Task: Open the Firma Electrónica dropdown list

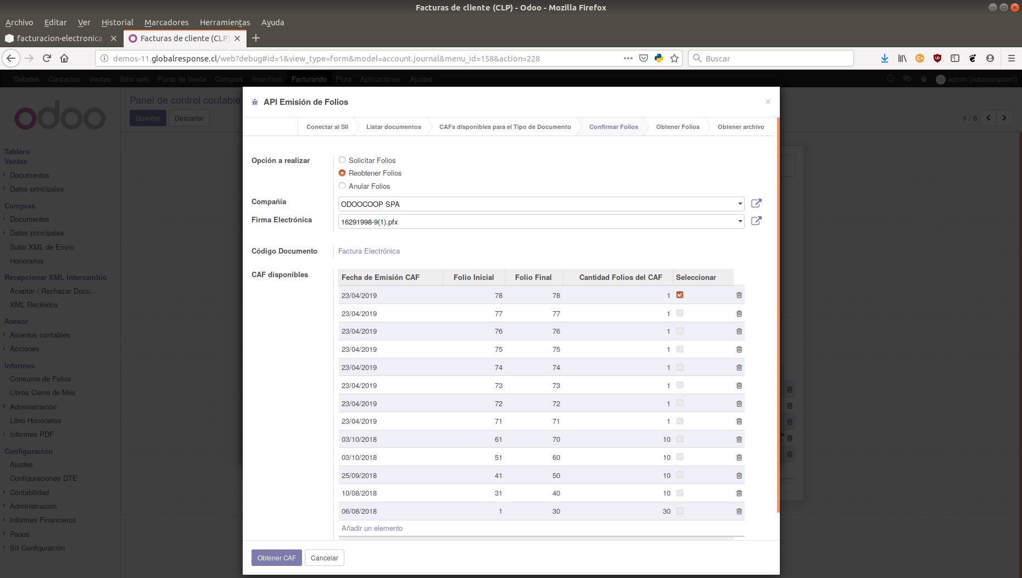Action: [740, 221]
